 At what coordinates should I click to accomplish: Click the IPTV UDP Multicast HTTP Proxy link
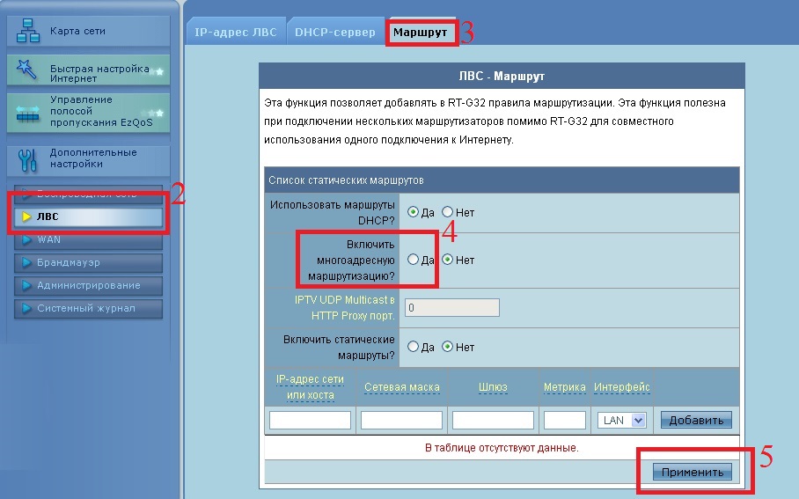pos(344,308)
